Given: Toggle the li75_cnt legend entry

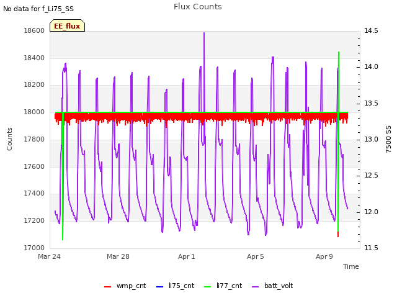Looking at the screenshot, I should (x=175, y=286).
